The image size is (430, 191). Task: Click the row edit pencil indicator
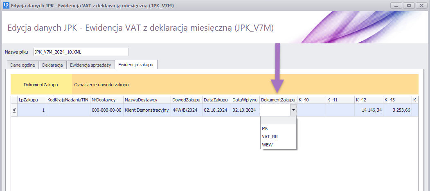[14, 110]
